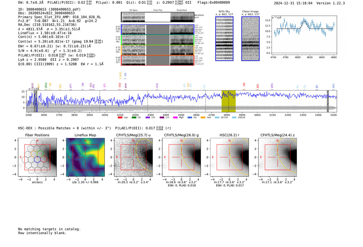Open the CFHTLS/Meg(25.7) u image
This screenshot has height=247, width=363.
133,157
